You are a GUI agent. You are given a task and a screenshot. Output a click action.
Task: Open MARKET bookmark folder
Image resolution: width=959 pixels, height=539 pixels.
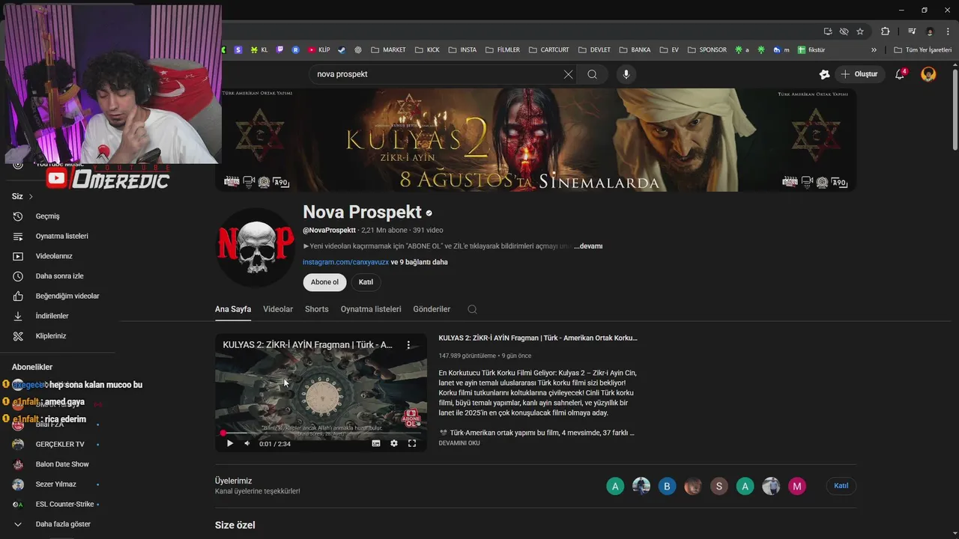point(388,50)
